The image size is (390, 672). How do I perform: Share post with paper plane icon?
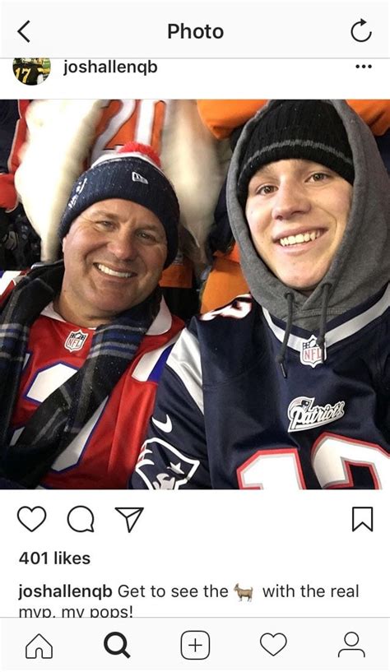coord(129,519)
